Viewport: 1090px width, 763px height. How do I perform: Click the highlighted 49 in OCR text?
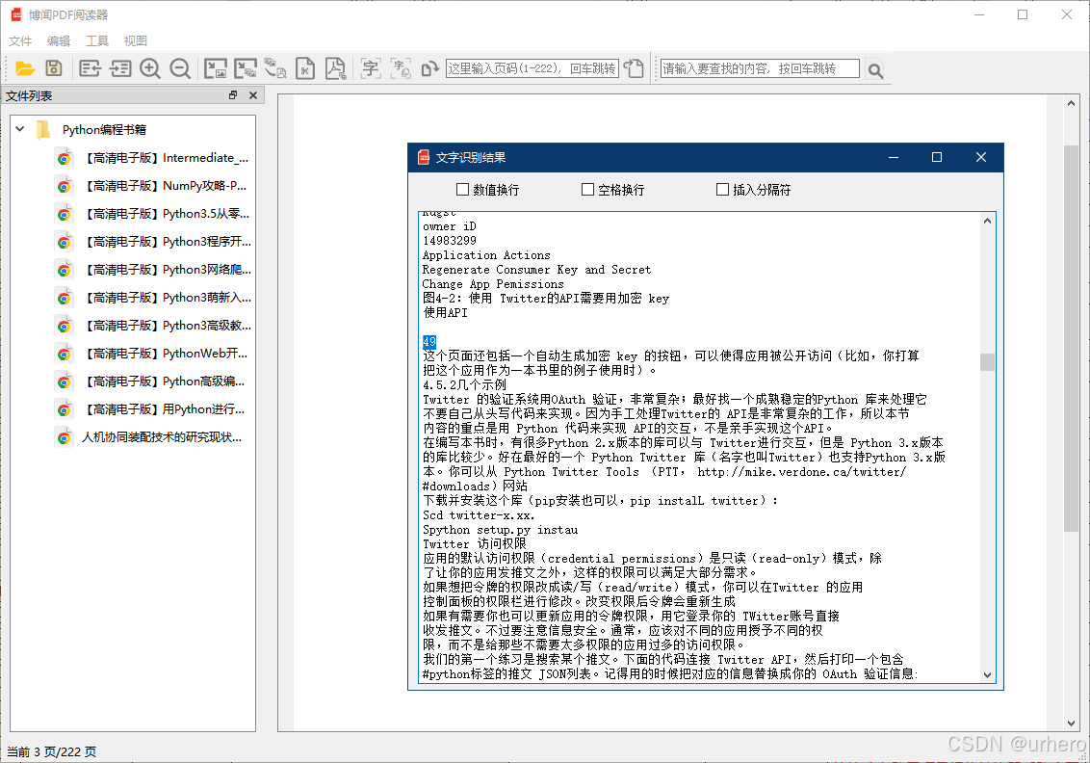click(428, 341)
